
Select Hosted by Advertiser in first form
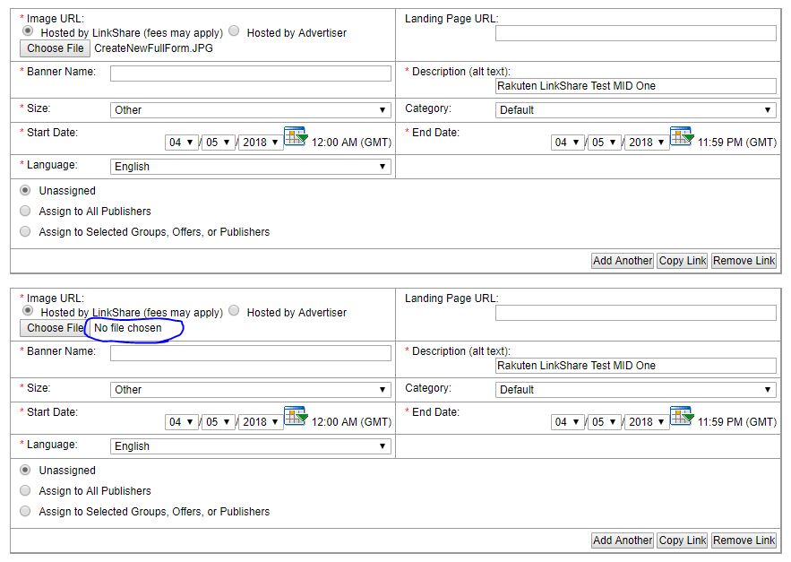point(234,31)
